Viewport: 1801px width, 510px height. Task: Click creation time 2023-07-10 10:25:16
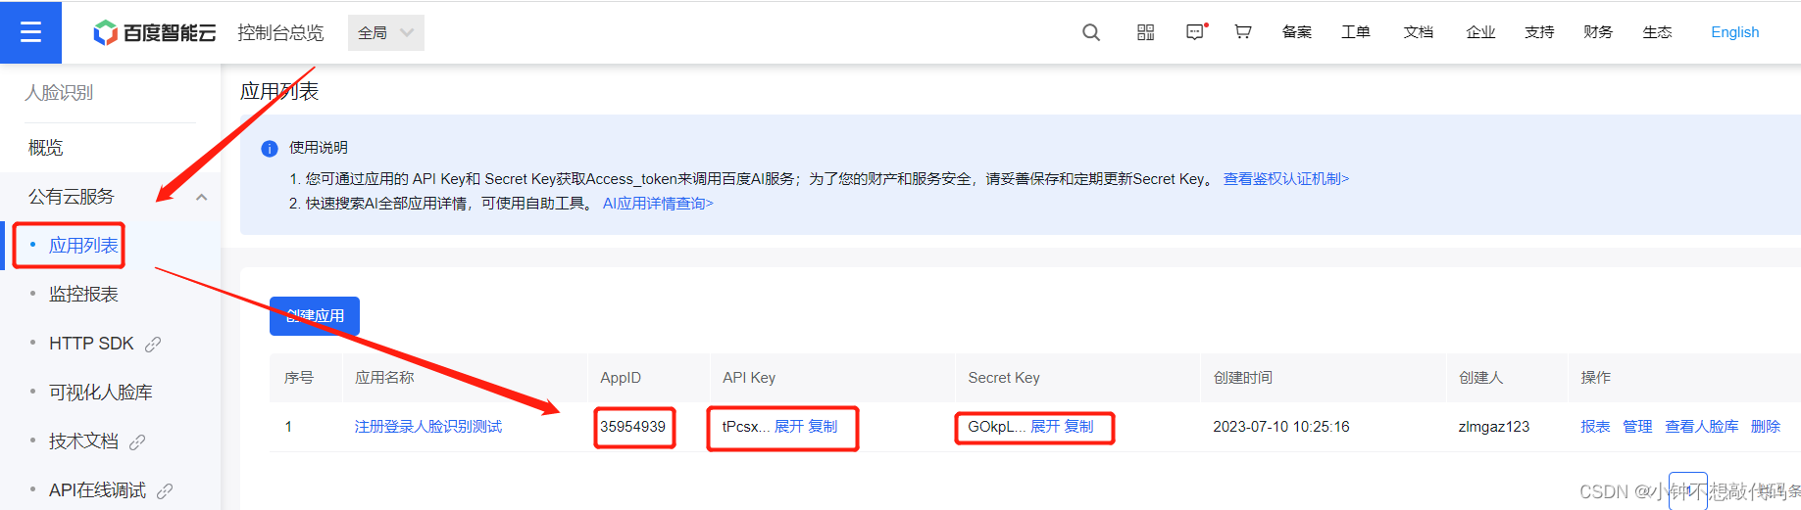1281,427
